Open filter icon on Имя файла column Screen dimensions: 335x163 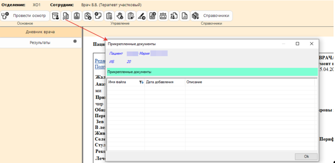[x=141, y=82]
